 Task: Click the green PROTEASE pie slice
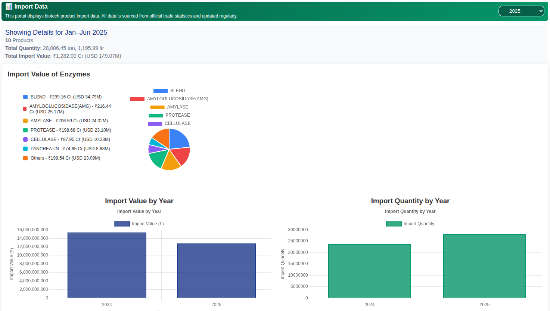point(158,158)
